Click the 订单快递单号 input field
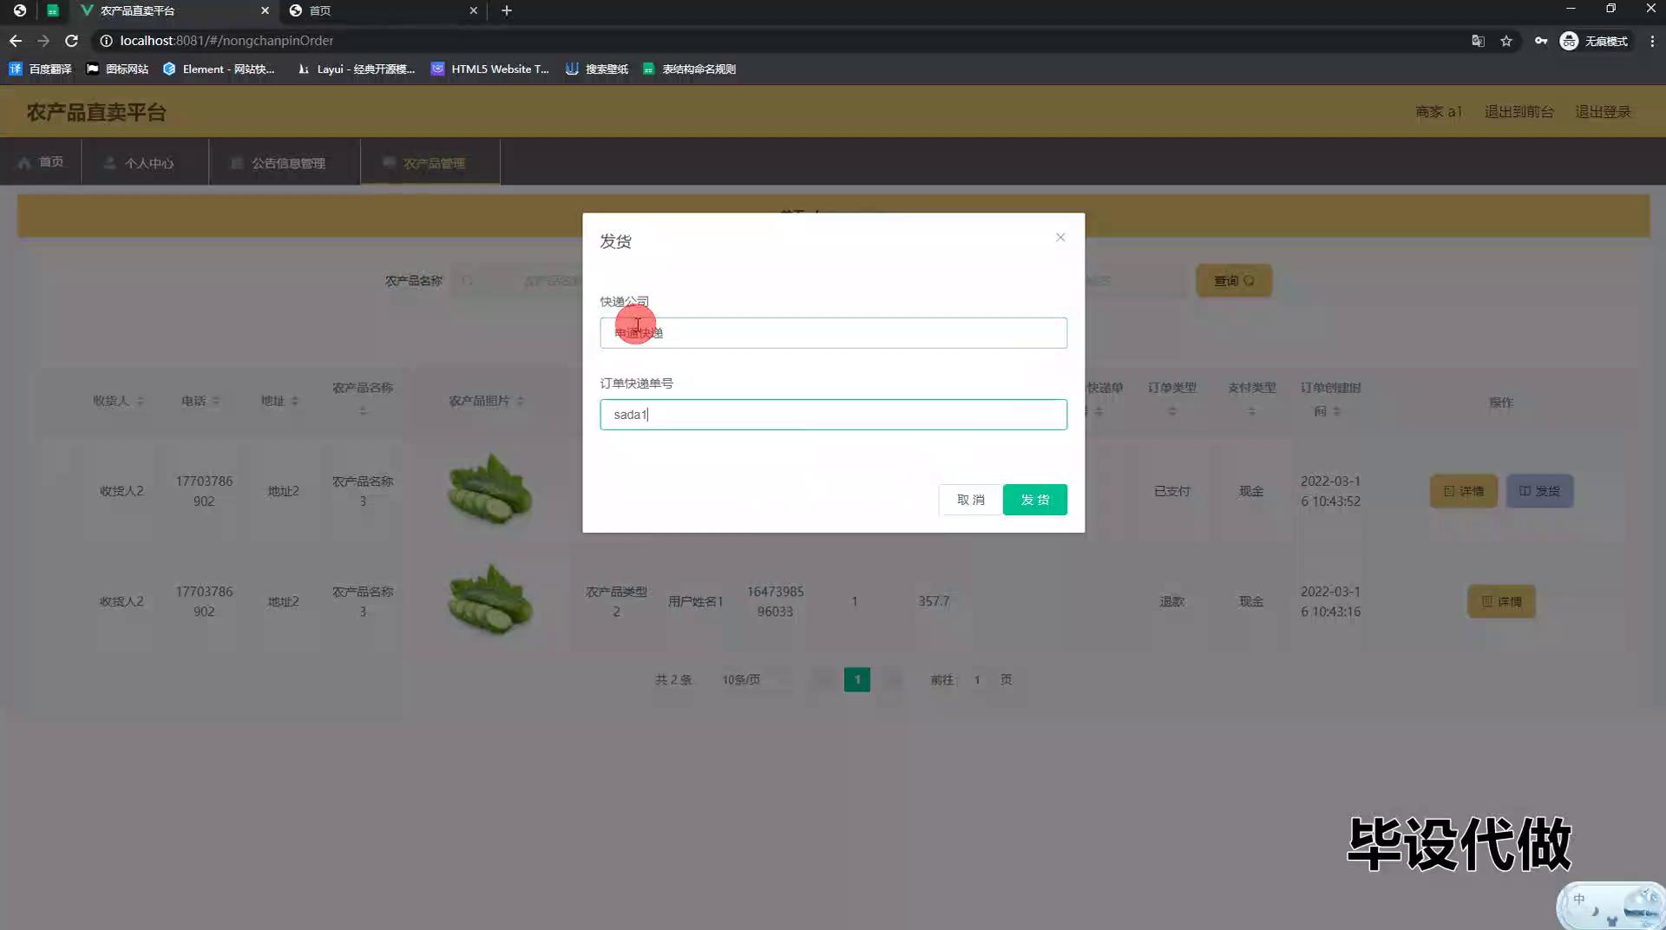Viewport: 1666px width, 930px height. 833,415
